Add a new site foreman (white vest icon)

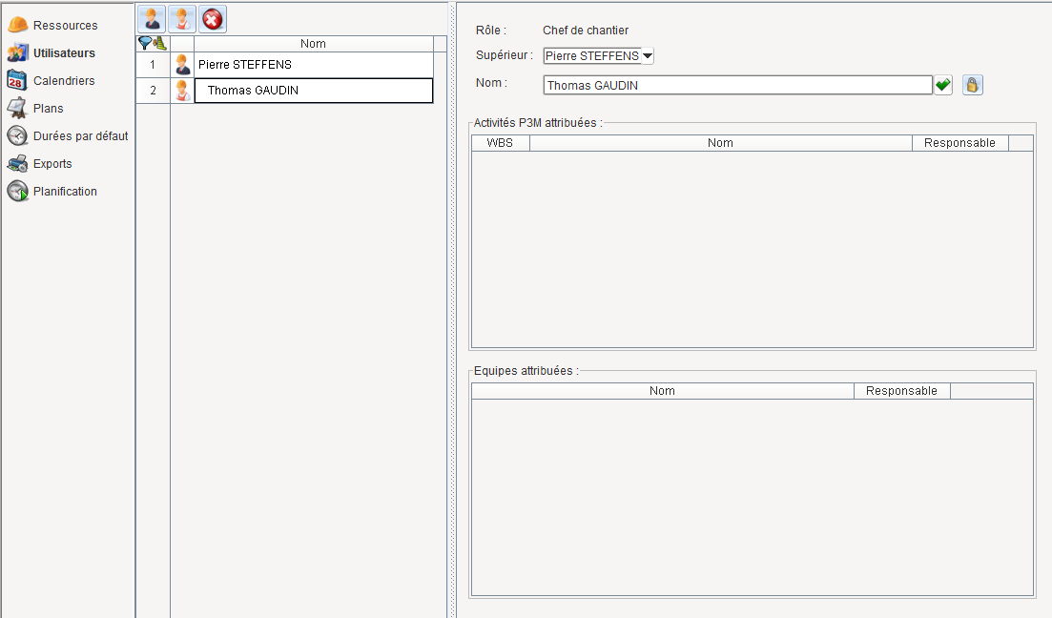click(182, 19)
